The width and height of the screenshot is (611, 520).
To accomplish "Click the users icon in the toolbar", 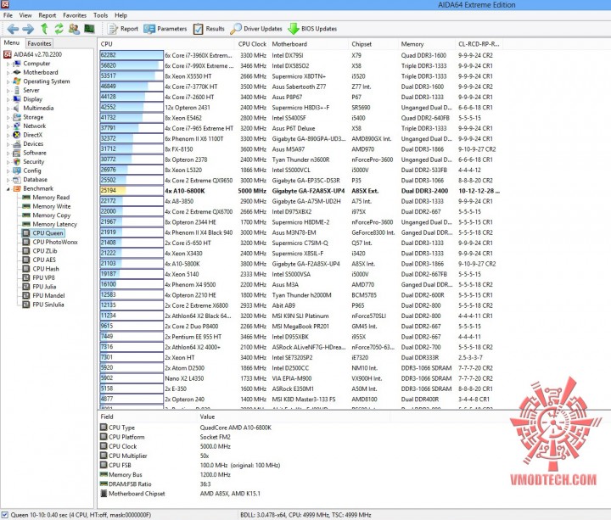I will tap(74, 29).
